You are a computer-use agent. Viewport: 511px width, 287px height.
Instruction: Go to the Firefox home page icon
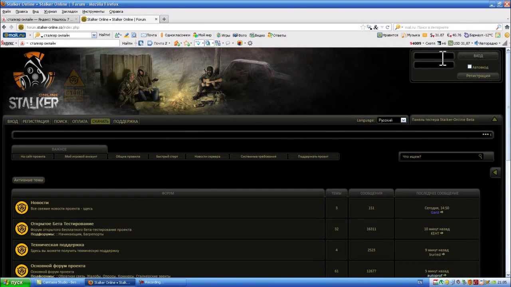pyautogui.click(x=507, y=27)
